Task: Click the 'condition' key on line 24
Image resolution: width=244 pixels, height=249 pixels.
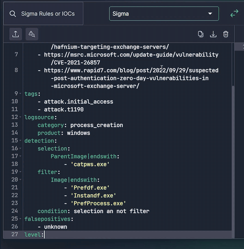Action: tap(52, 211)
